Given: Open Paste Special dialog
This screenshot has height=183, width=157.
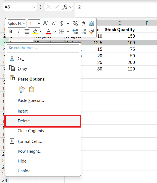Looking at the screenshot, I should 43,101.
